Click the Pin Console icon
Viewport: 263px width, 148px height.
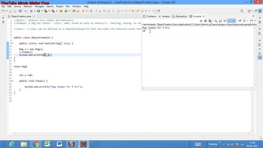coord(240,21)
